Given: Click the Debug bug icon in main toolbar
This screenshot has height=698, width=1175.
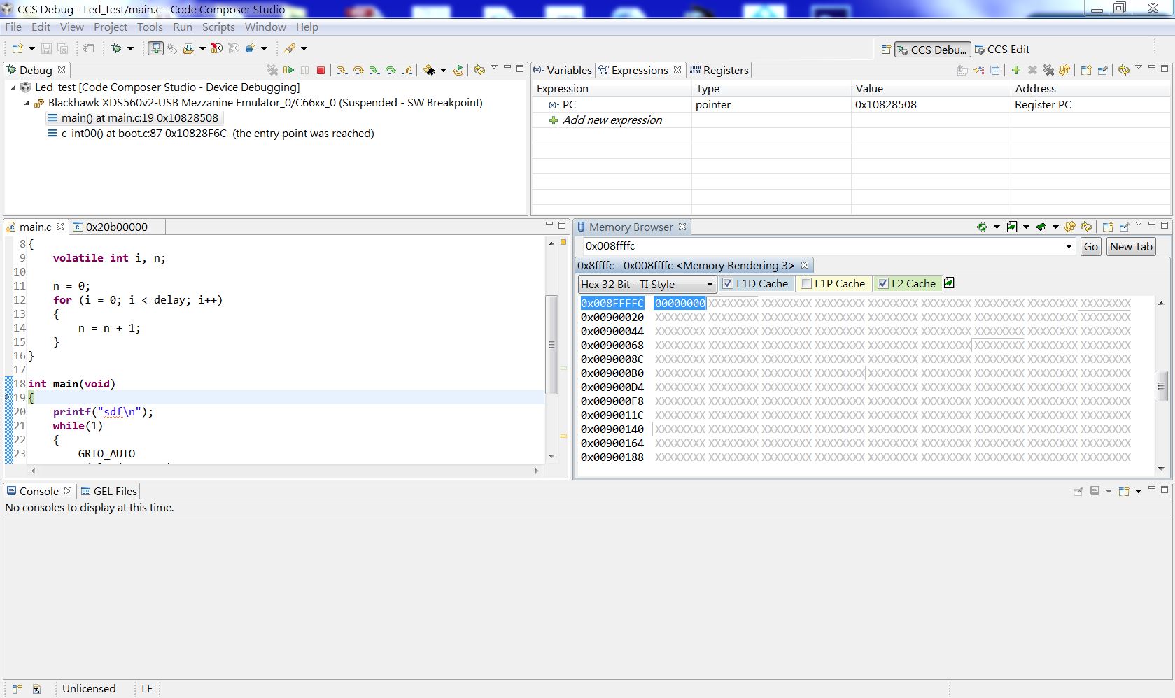Looking at the screenshot, I should 116,48.
